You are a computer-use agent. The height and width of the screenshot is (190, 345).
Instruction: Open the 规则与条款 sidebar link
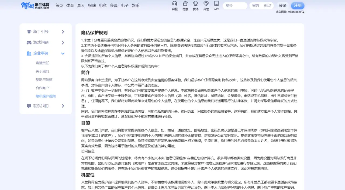(44, 80)
